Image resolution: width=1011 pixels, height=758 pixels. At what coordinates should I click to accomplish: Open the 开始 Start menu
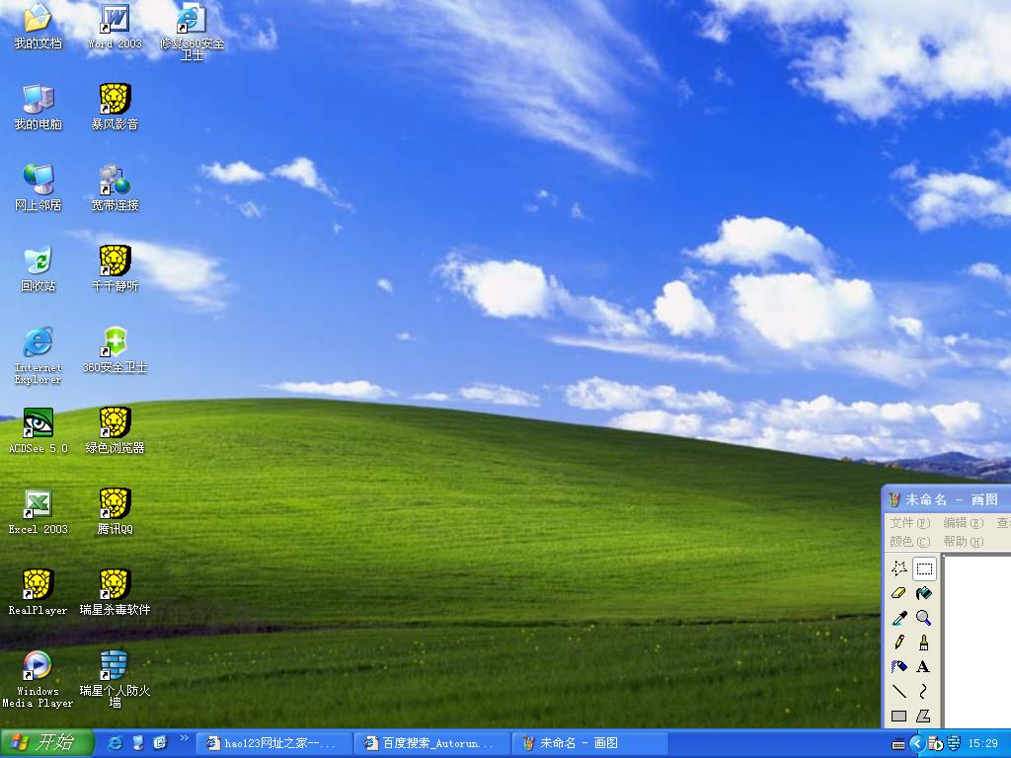click(x=46, y=743)
